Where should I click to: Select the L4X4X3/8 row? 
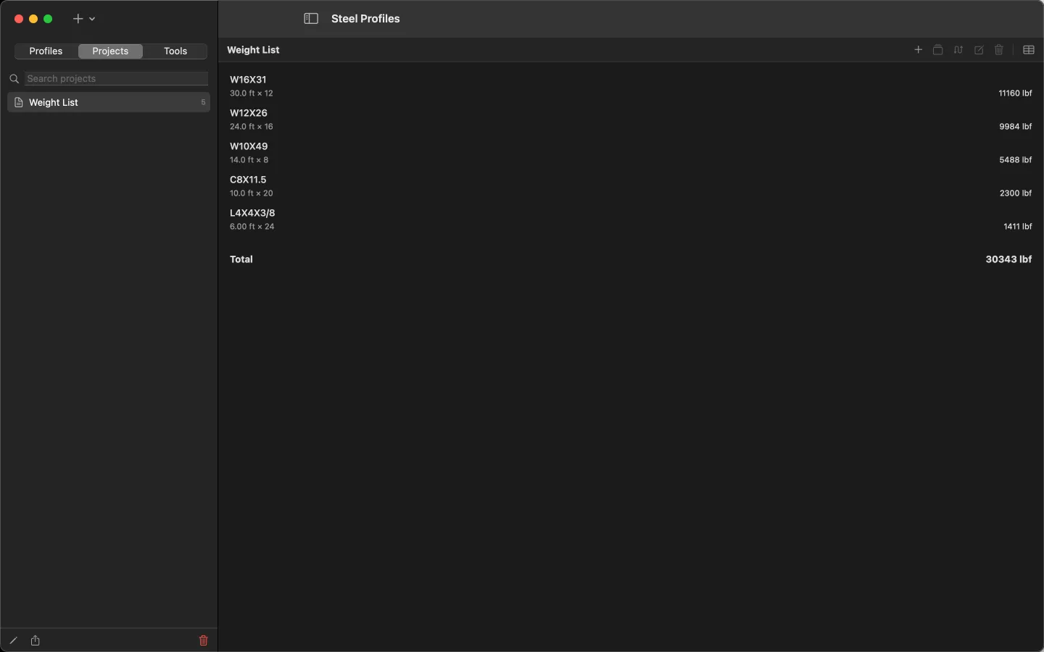coord(631,220)
